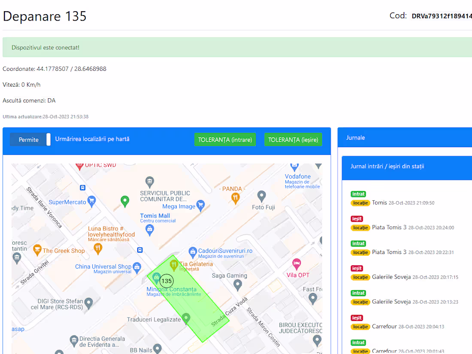Open the Tomis journal entry
The height and width of the screenshot is (354, 472).
click(x=379, y=202)
